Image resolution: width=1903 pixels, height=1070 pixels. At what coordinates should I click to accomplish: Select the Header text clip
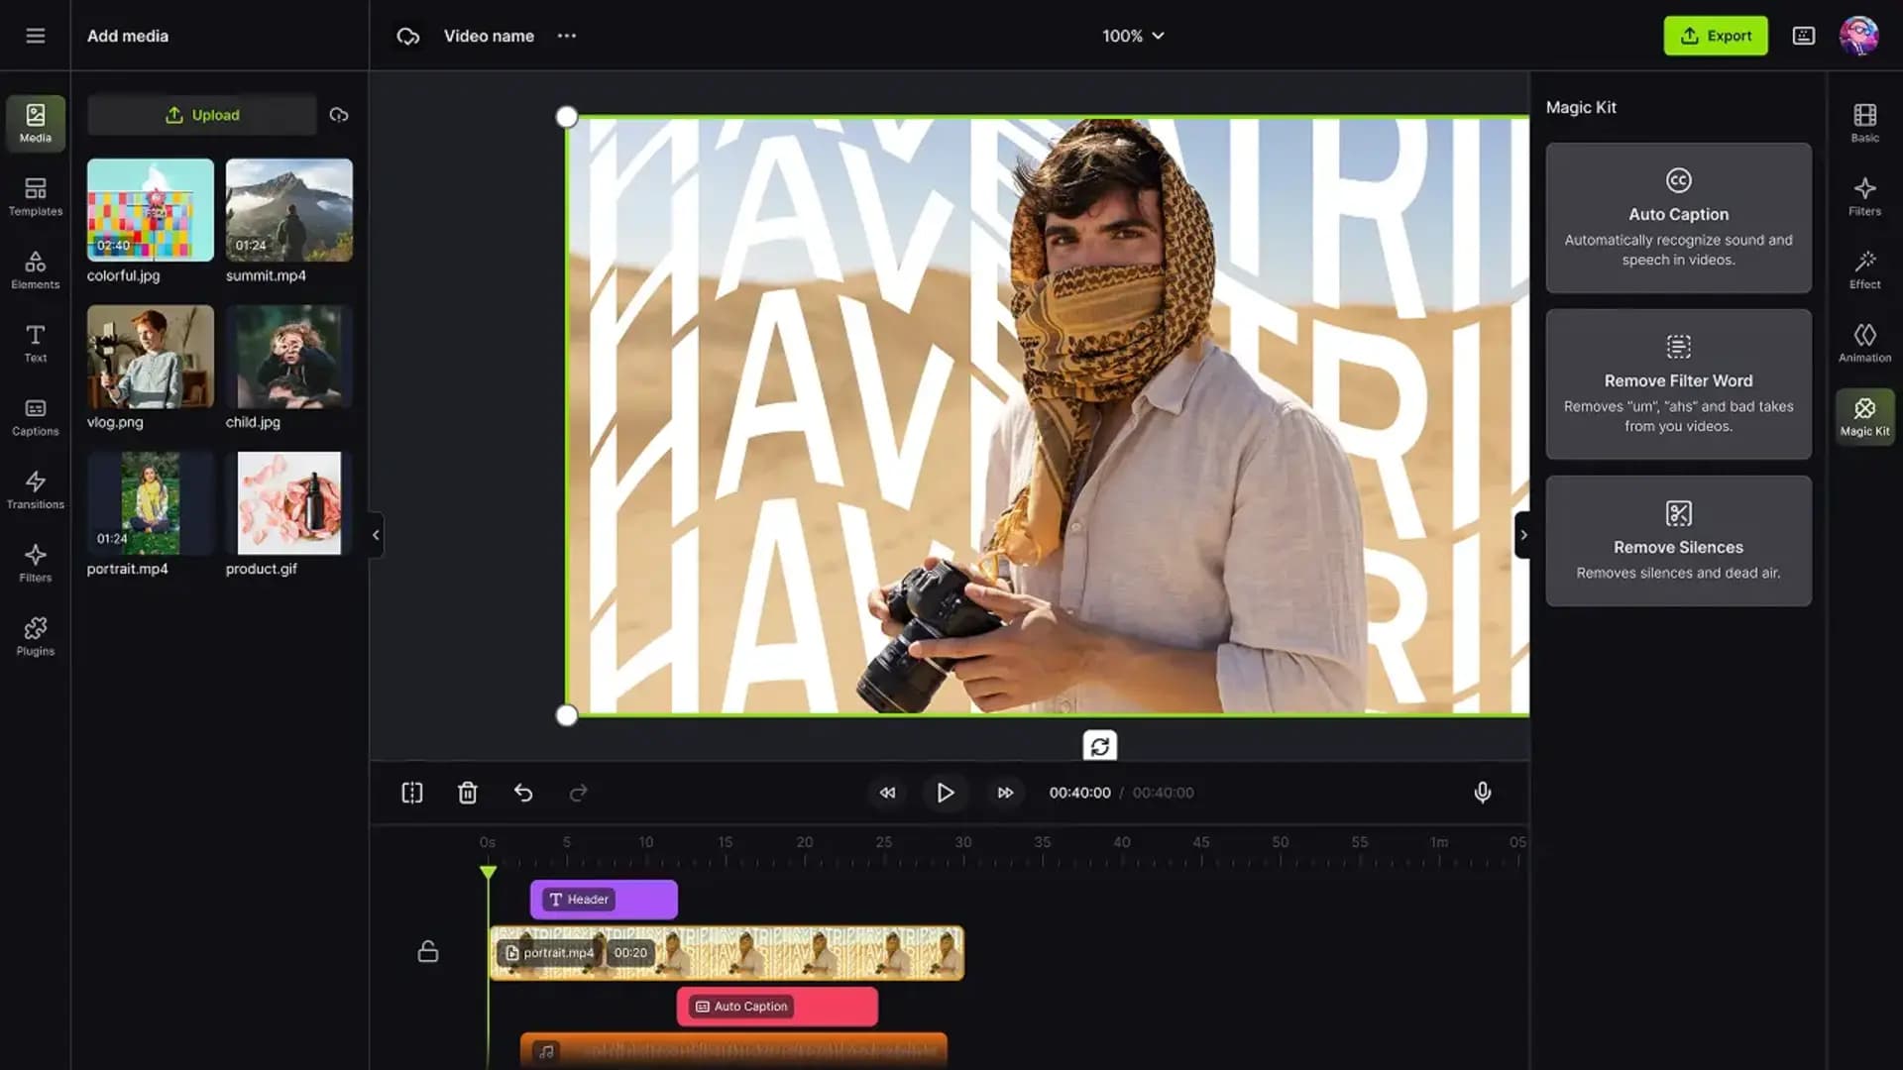click(604, 900)
